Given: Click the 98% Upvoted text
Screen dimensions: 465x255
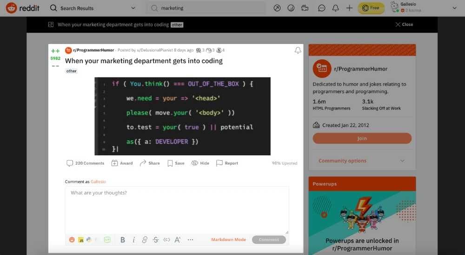Looking at the screenshot, I should coord(285,163).
